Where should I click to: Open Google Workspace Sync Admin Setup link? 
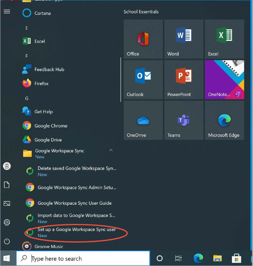pos(71,187)
